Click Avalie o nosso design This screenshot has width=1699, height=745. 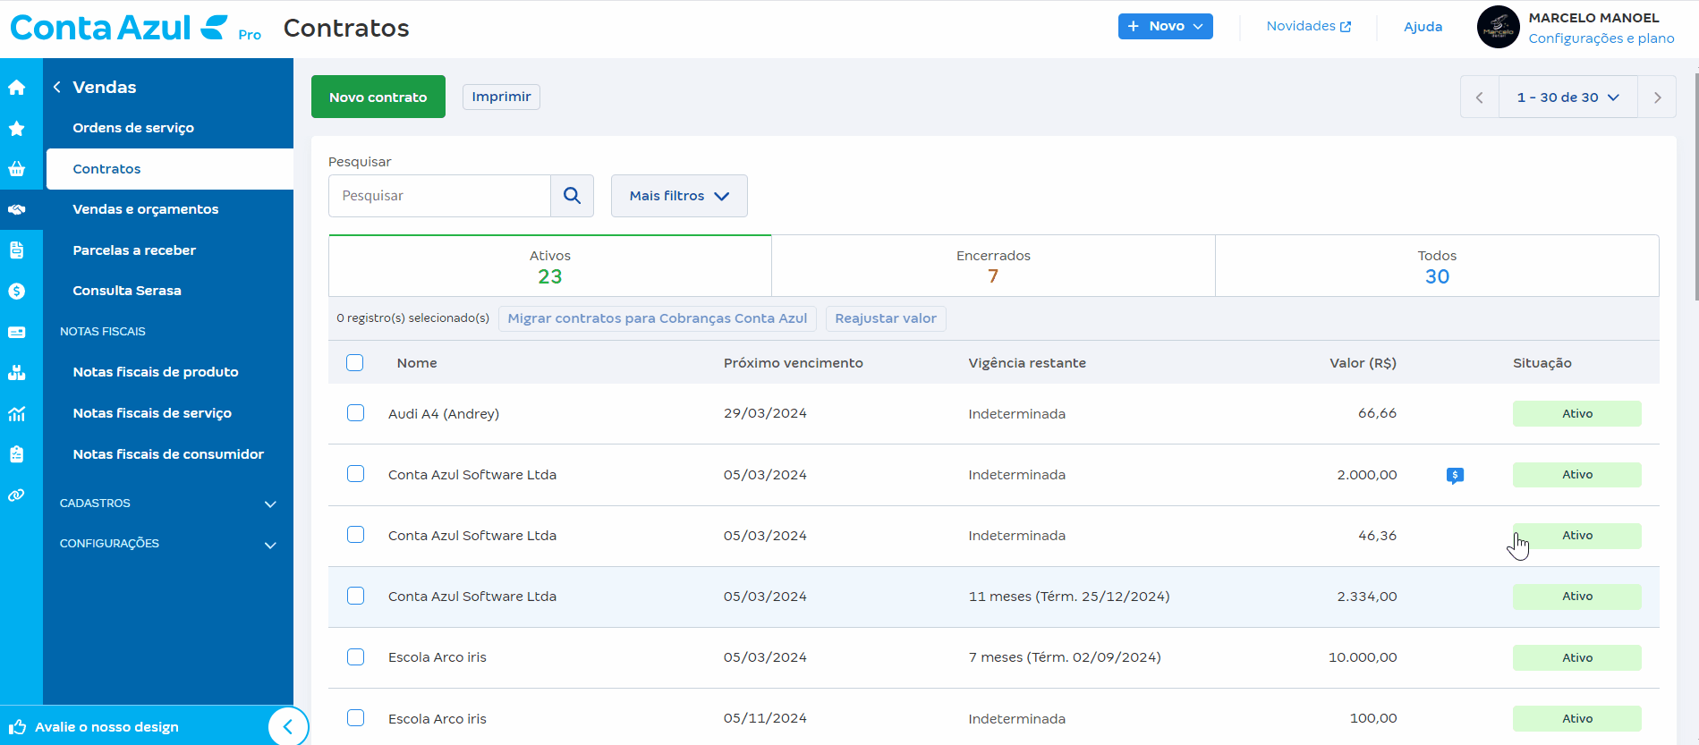[x=106, y=727]
